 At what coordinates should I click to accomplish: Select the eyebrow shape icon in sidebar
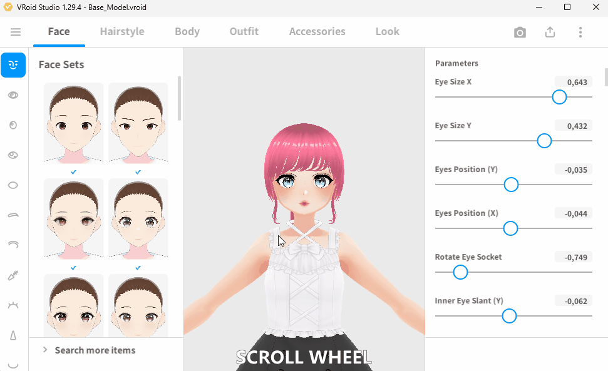[x=13, y=215]
